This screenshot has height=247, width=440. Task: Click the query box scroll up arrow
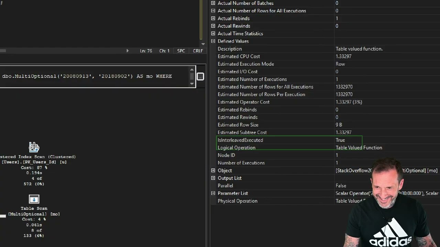[x=192, y=70]
